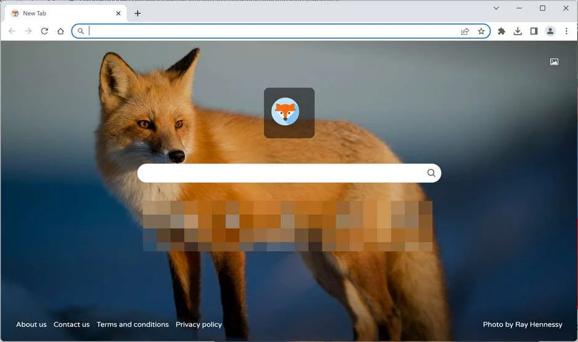Go forward using the browser forward arrow

[x=28, y=31]
